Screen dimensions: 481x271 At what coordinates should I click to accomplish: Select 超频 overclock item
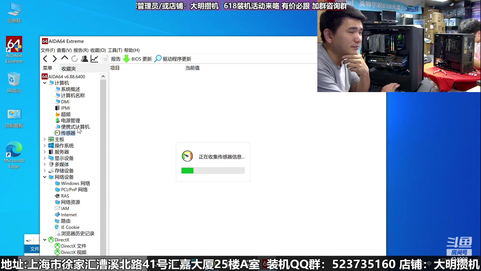63,114
